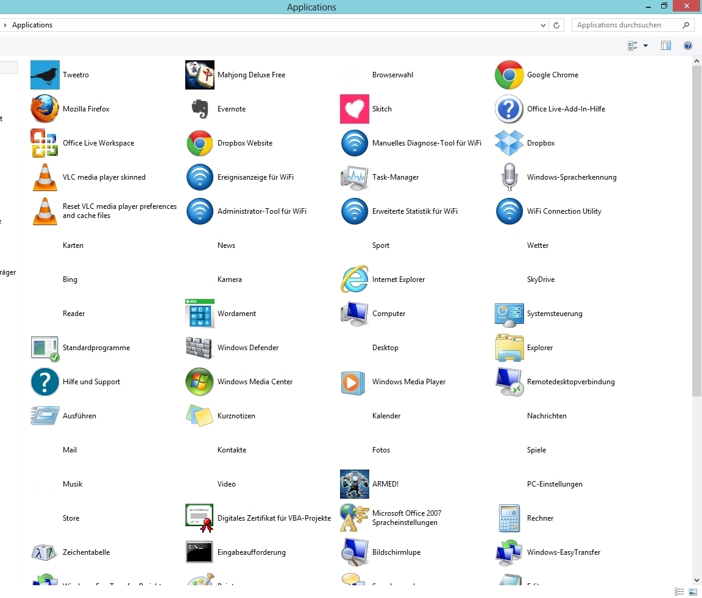Open Office Live Workspace icon
Viewport: 702px width, 598px height.
click(x=44, y=143)
